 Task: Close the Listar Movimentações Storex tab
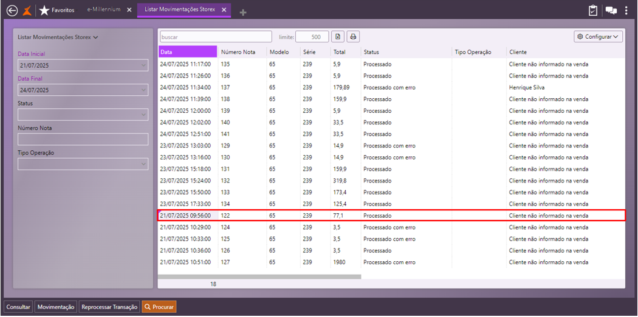click(x=224, y=10)
